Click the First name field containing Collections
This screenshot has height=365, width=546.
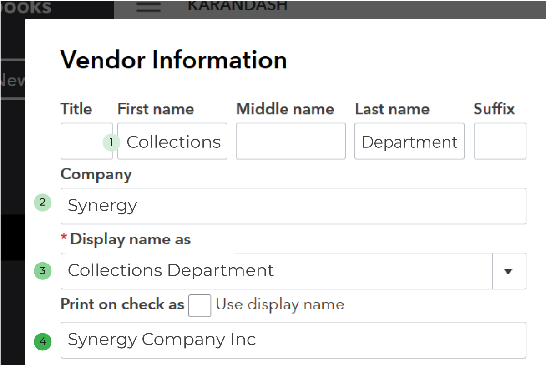pos(172,141)
